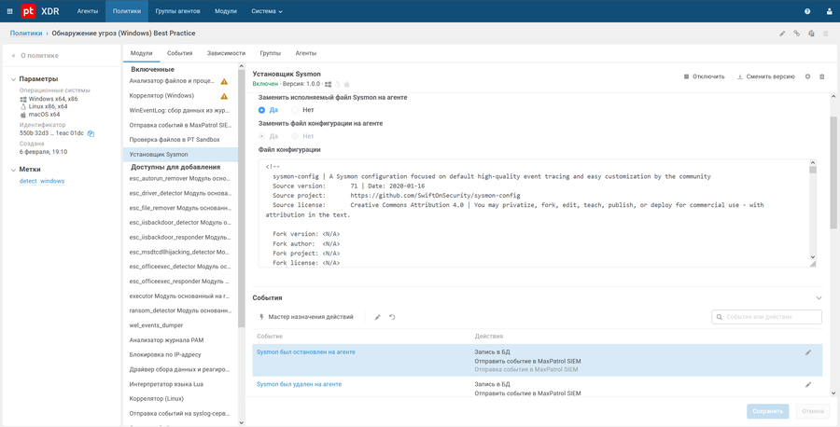
Task: Select Нет for replacing configuration file
Action: coord(295,136)
